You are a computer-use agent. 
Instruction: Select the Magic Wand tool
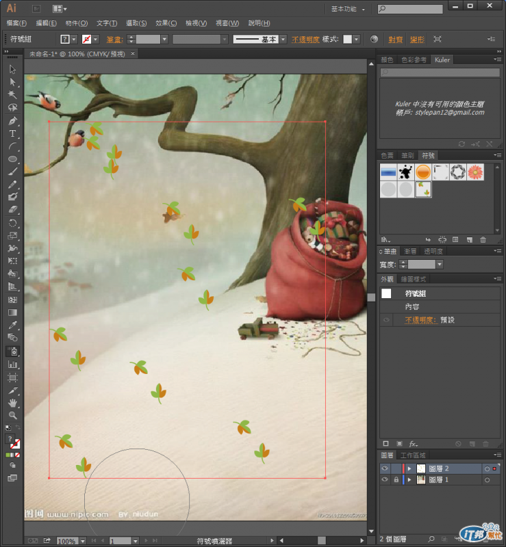(x=12, y=94)
